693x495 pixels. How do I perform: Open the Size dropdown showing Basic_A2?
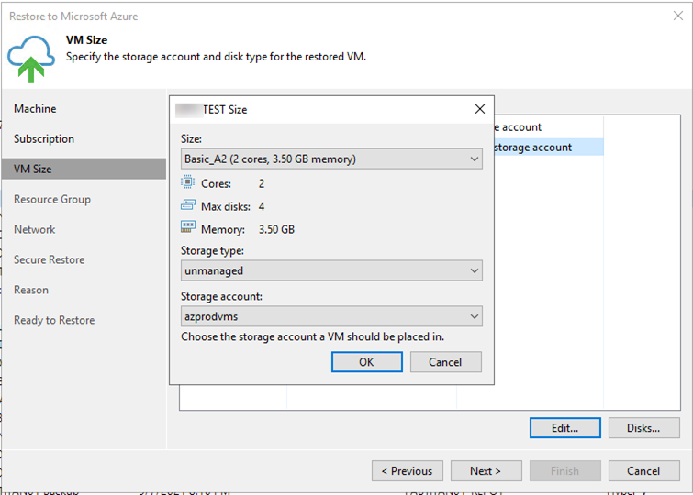[x=331, y=159]
